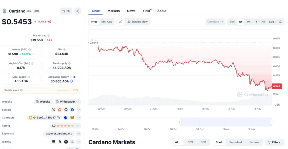Visit explorer.cardano.org link
288x149 pixels.
pos(59,134)
